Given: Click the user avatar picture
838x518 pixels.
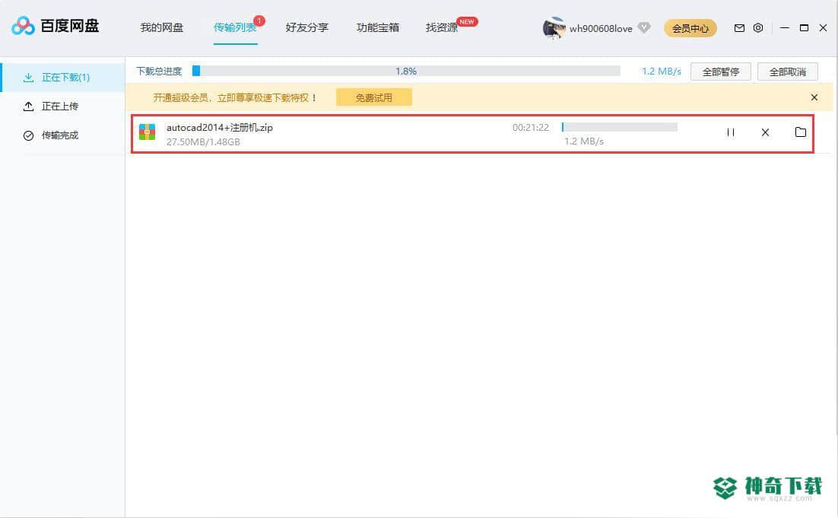Looking at the screenshot, I should pos(554,28).
